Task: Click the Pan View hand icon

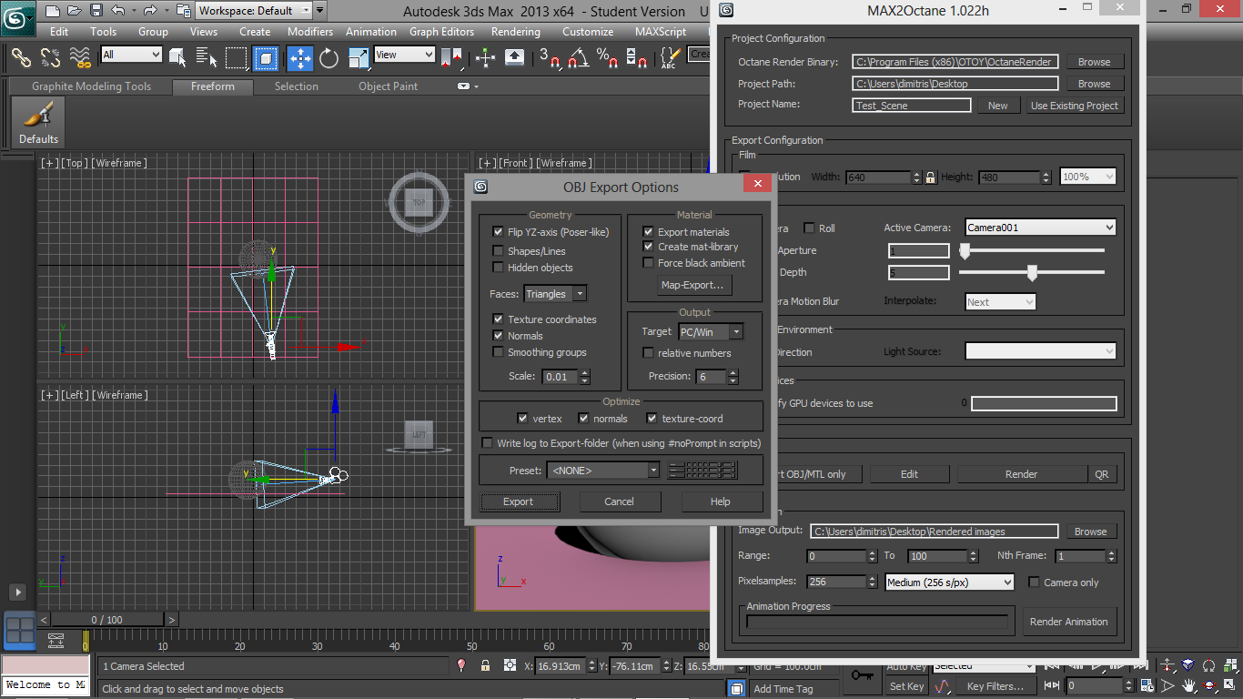Action: (x=1188, y=685)
